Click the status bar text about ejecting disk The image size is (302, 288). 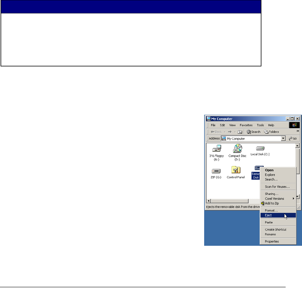pos(233,207)
